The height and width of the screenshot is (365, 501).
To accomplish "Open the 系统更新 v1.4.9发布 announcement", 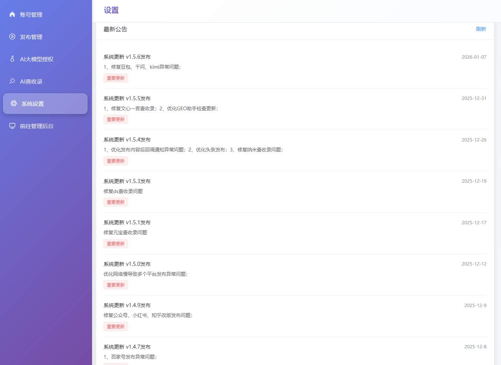I will pos(127,305).
